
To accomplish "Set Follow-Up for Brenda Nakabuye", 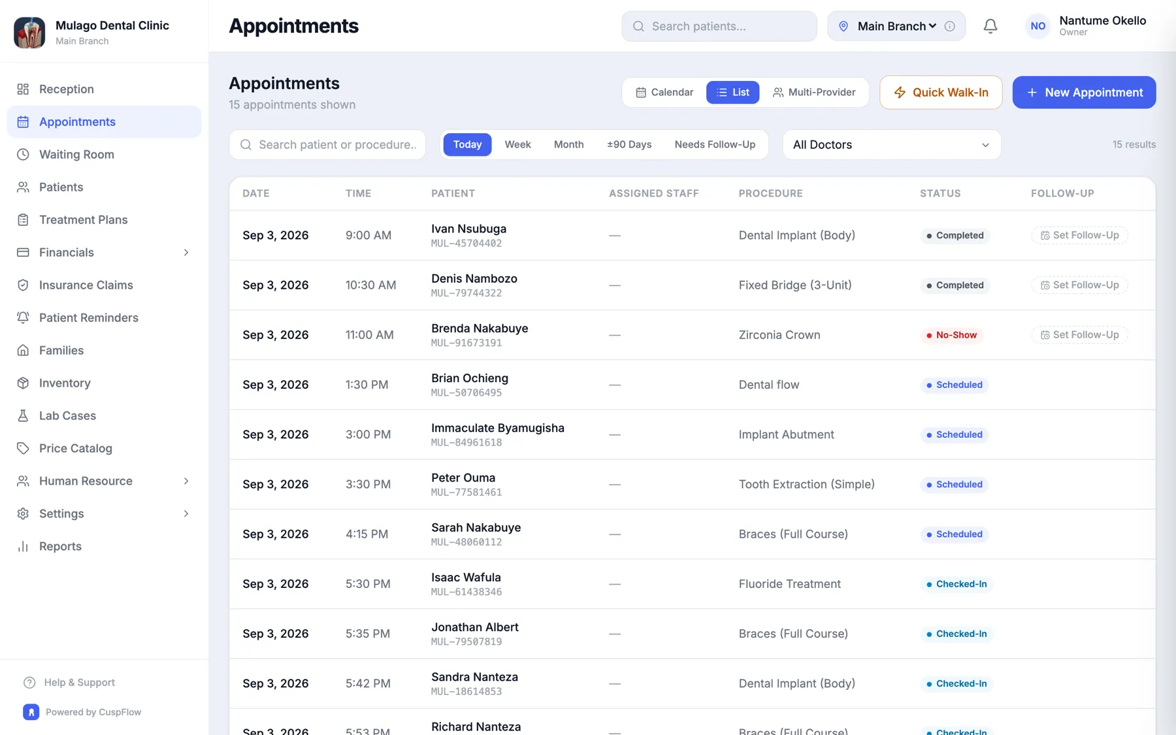I will point(1079,335).
